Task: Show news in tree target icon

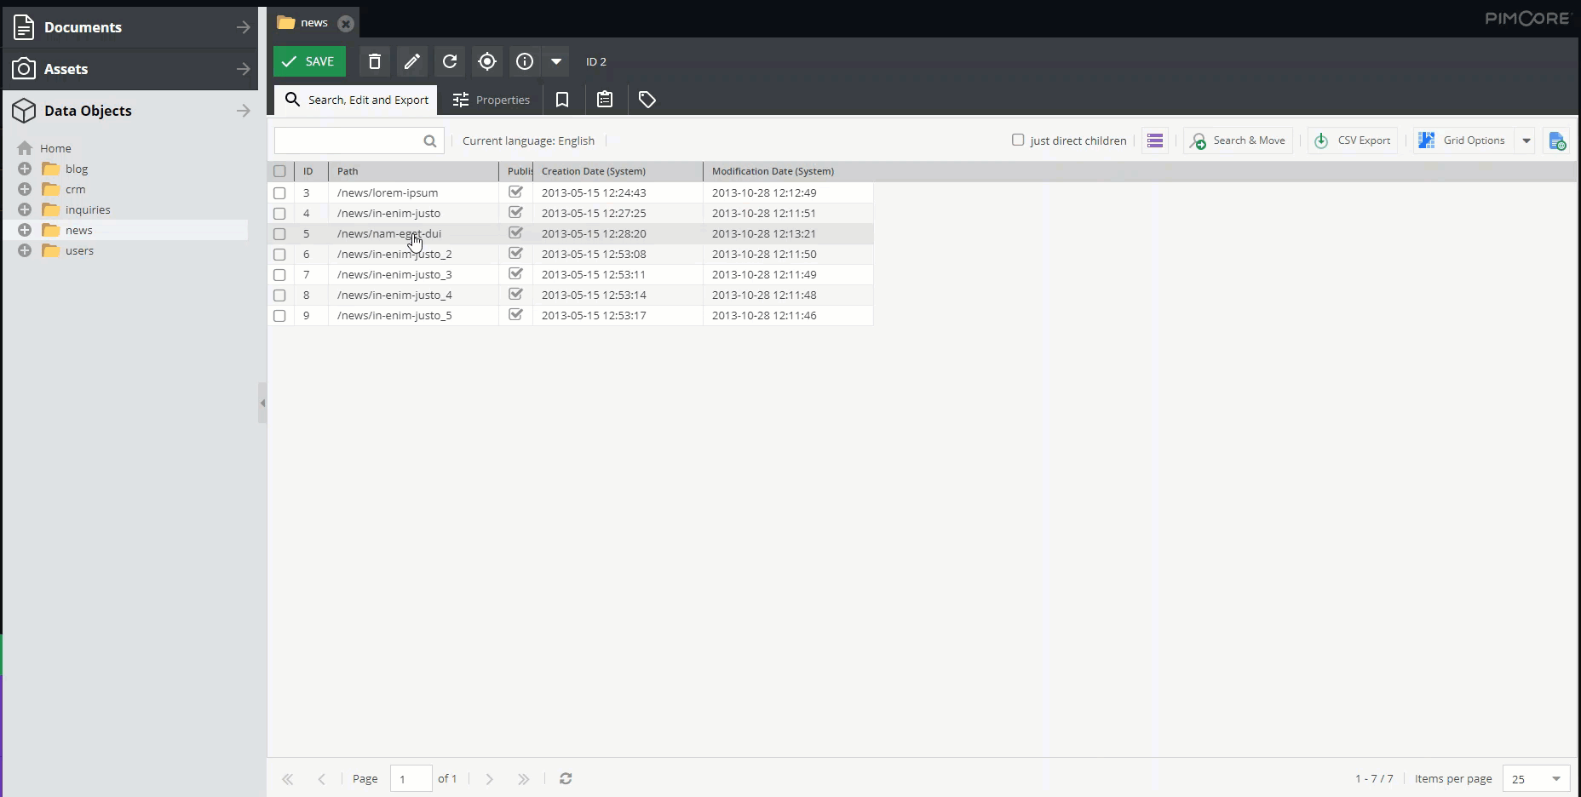Action: point(487,61)
